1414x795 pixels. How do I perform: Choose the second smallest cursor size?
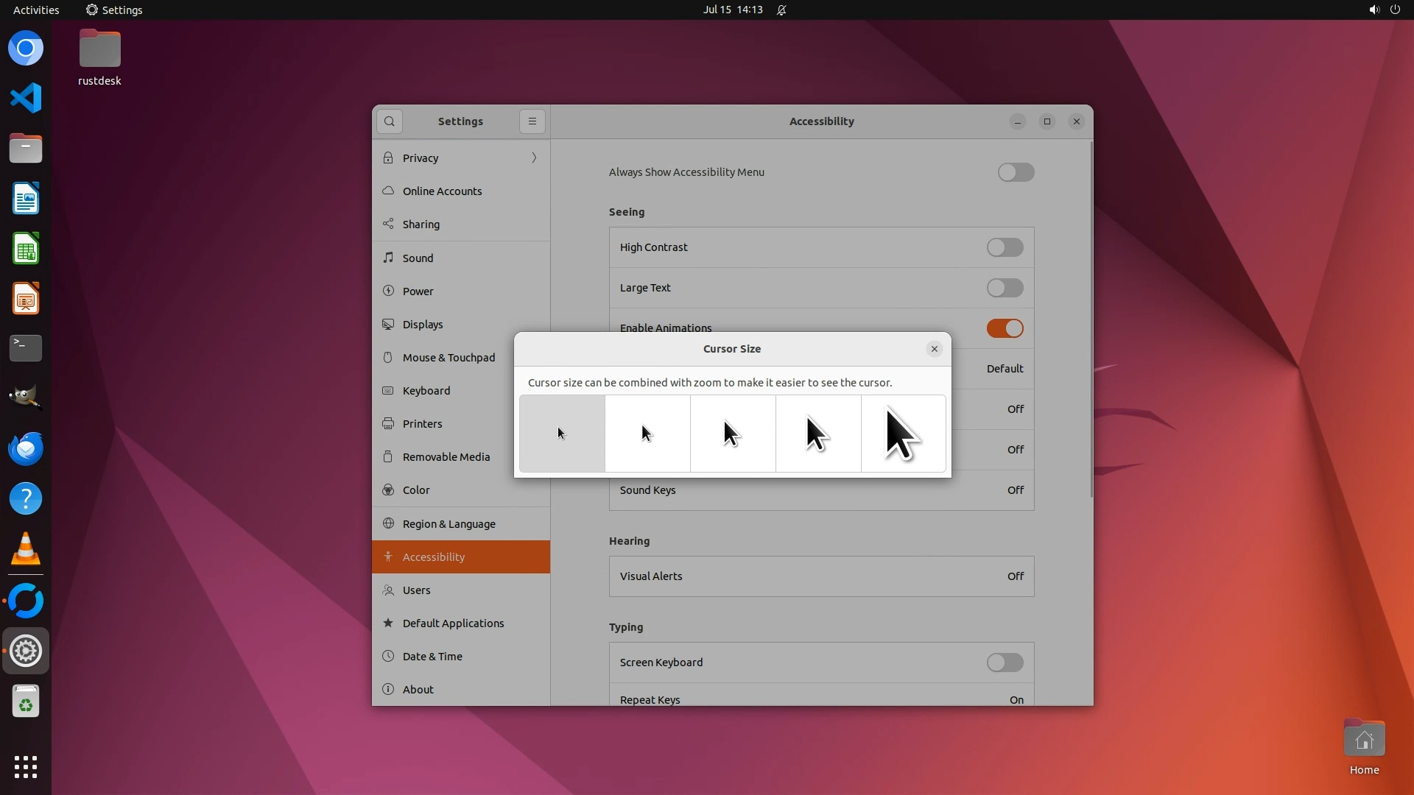tap(647, 434)
